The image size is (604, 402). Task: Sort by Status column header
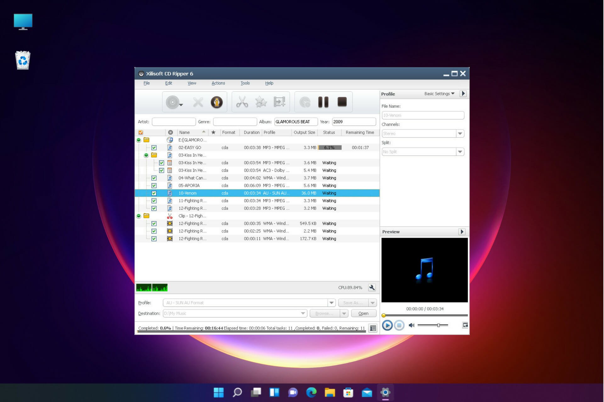click(329, 132)
